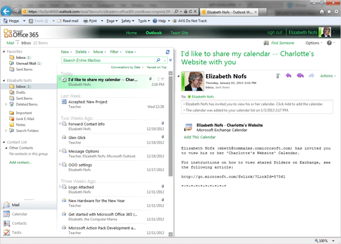This screenshot has width=341, height=244.
Task: Click the Find Someone link
Action: [x=283, y=43]
